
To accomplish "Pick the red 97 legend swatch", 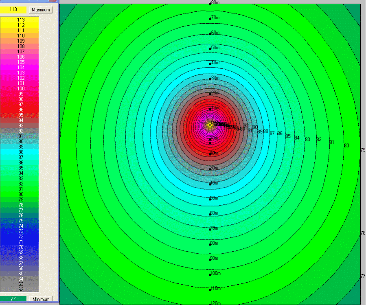I will point(21,105).
